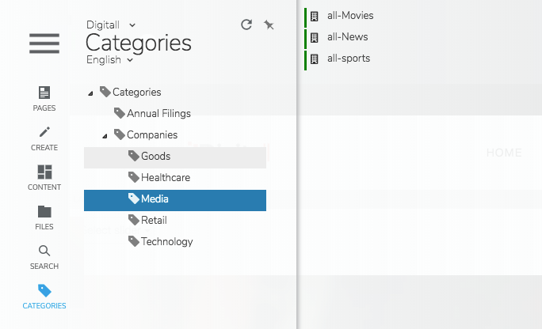Click CATEGORIES label in sidebar
The height and width of the screenshot is (329, 542).
point(44,306)
